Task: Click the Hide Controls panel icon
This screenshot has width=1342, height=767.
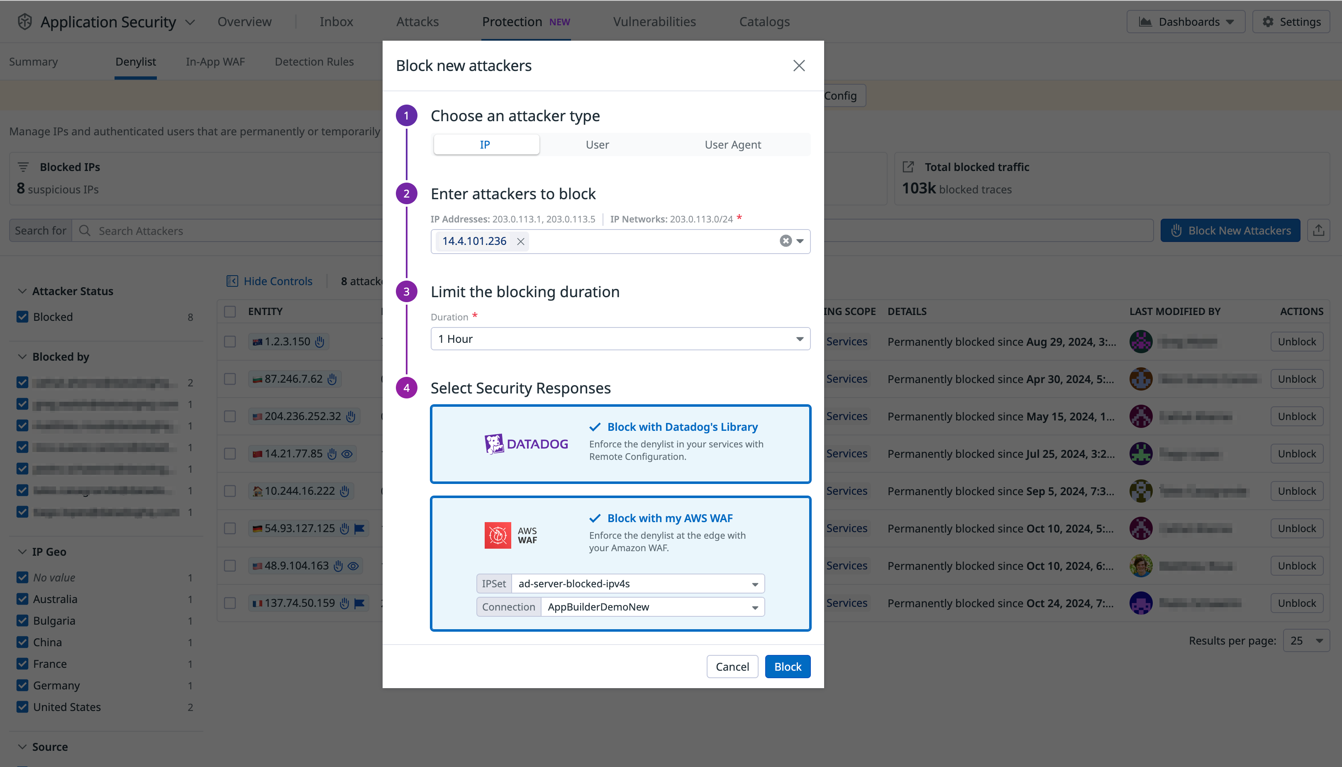Action: coord(232,281)
